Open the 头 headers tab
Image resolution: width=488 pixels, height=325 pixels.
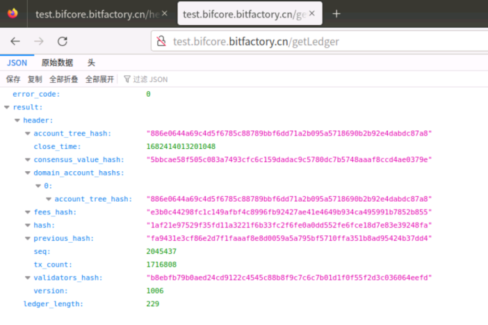point(91,63)
